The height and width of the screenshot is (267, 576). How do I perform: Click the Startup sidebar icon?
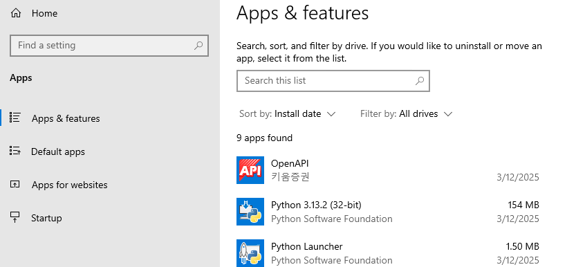(15, 217)
